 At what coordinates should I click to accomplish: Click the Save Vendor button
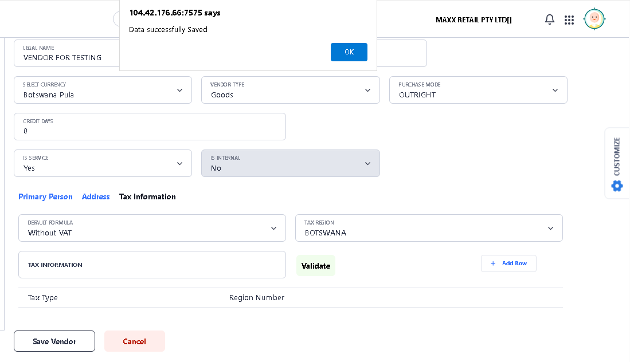pyautogui.click(x=54, y=341)
